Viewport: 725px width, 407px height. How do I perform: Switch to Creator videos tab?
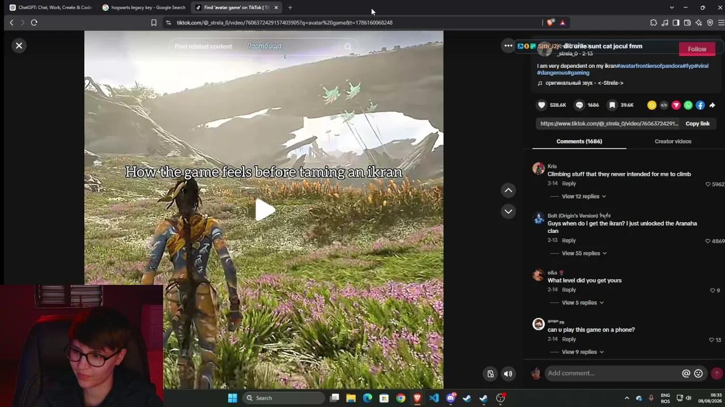point(673,141)
